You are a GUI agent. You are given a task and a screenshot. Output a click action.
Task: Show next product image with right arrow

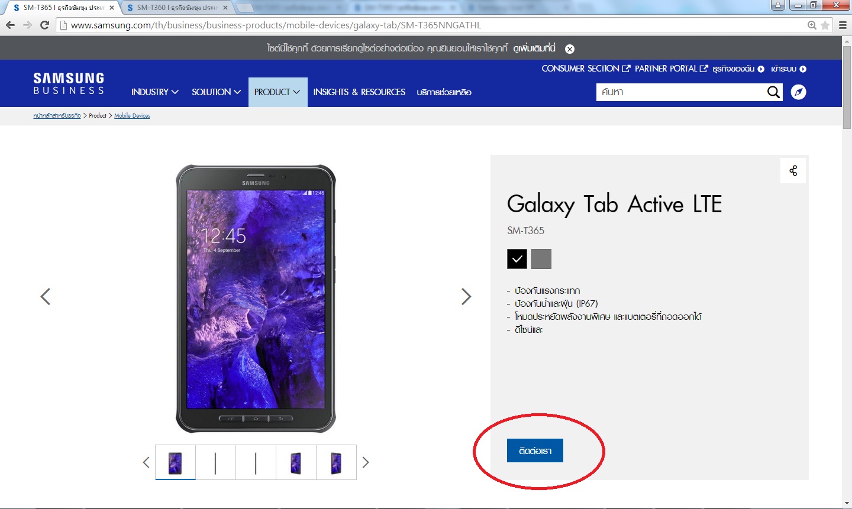click(466, 296)
